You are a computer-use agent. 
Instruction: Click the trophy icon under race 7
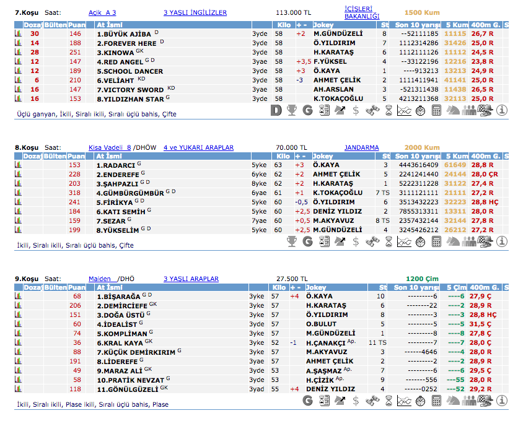[x=292, y=110]
